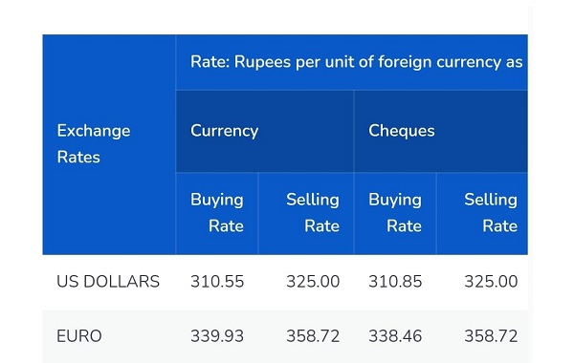Select the US DOLLARS row label

[108, 282]
